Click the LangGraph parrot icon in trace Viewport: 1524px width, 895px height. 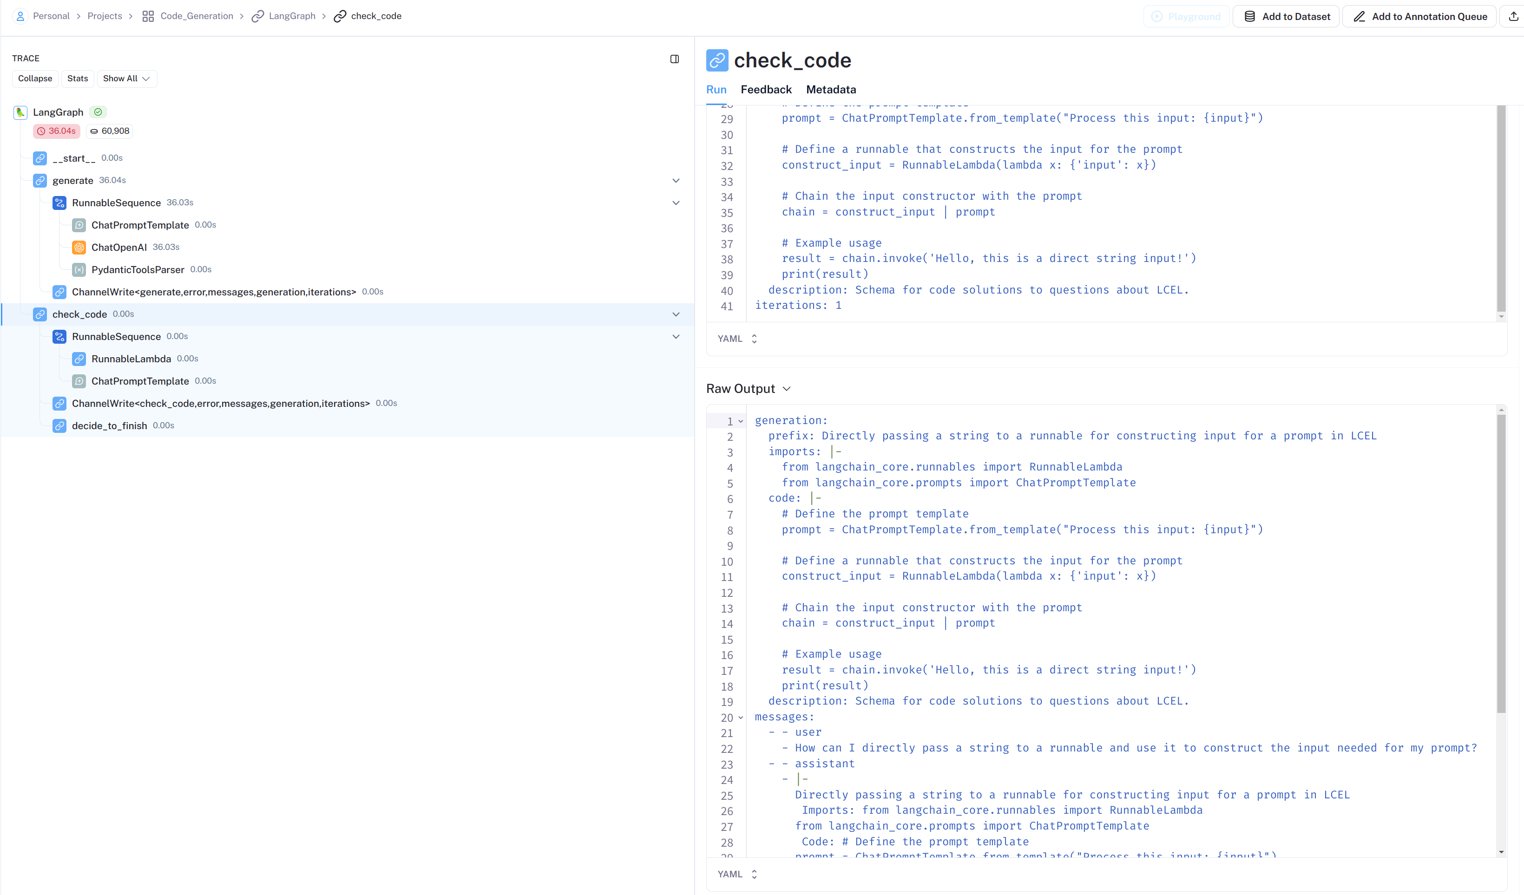(20, 112)
